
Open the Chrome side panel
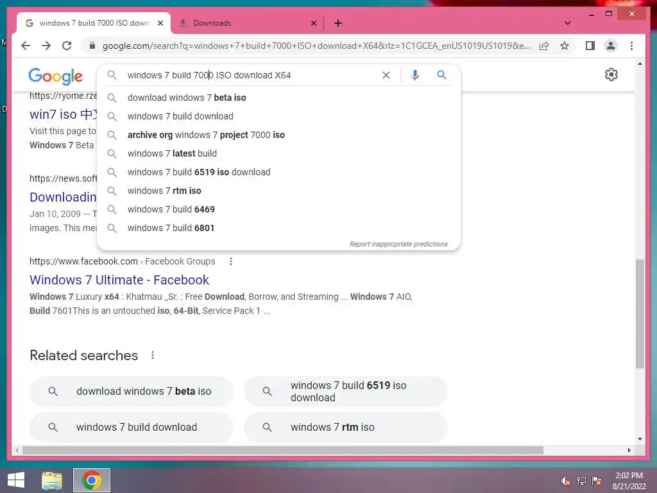(x=590, y=46)
